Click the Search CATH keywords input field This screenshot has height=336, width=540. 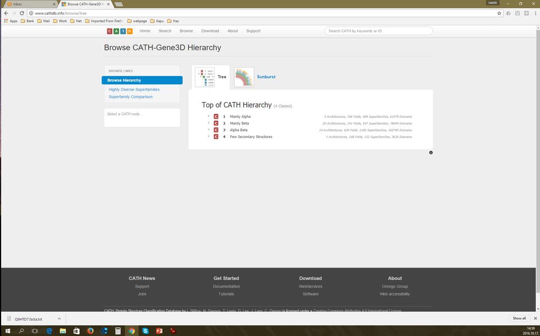[379, 31]
